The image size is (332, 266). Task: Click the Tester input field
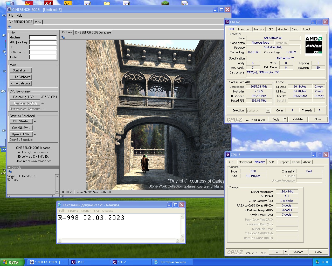click(x=43, y=57)
